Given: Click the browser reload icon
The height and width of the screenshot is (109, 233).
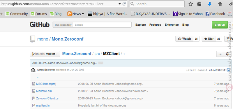Looking at the screenshot, I should (124, 4).
